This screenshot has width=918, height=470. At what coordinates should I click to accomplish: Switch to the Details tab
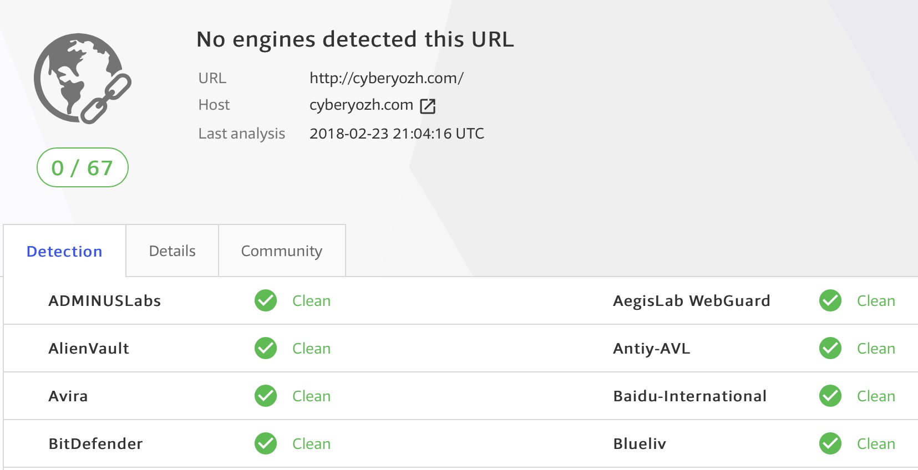point(172,251)
